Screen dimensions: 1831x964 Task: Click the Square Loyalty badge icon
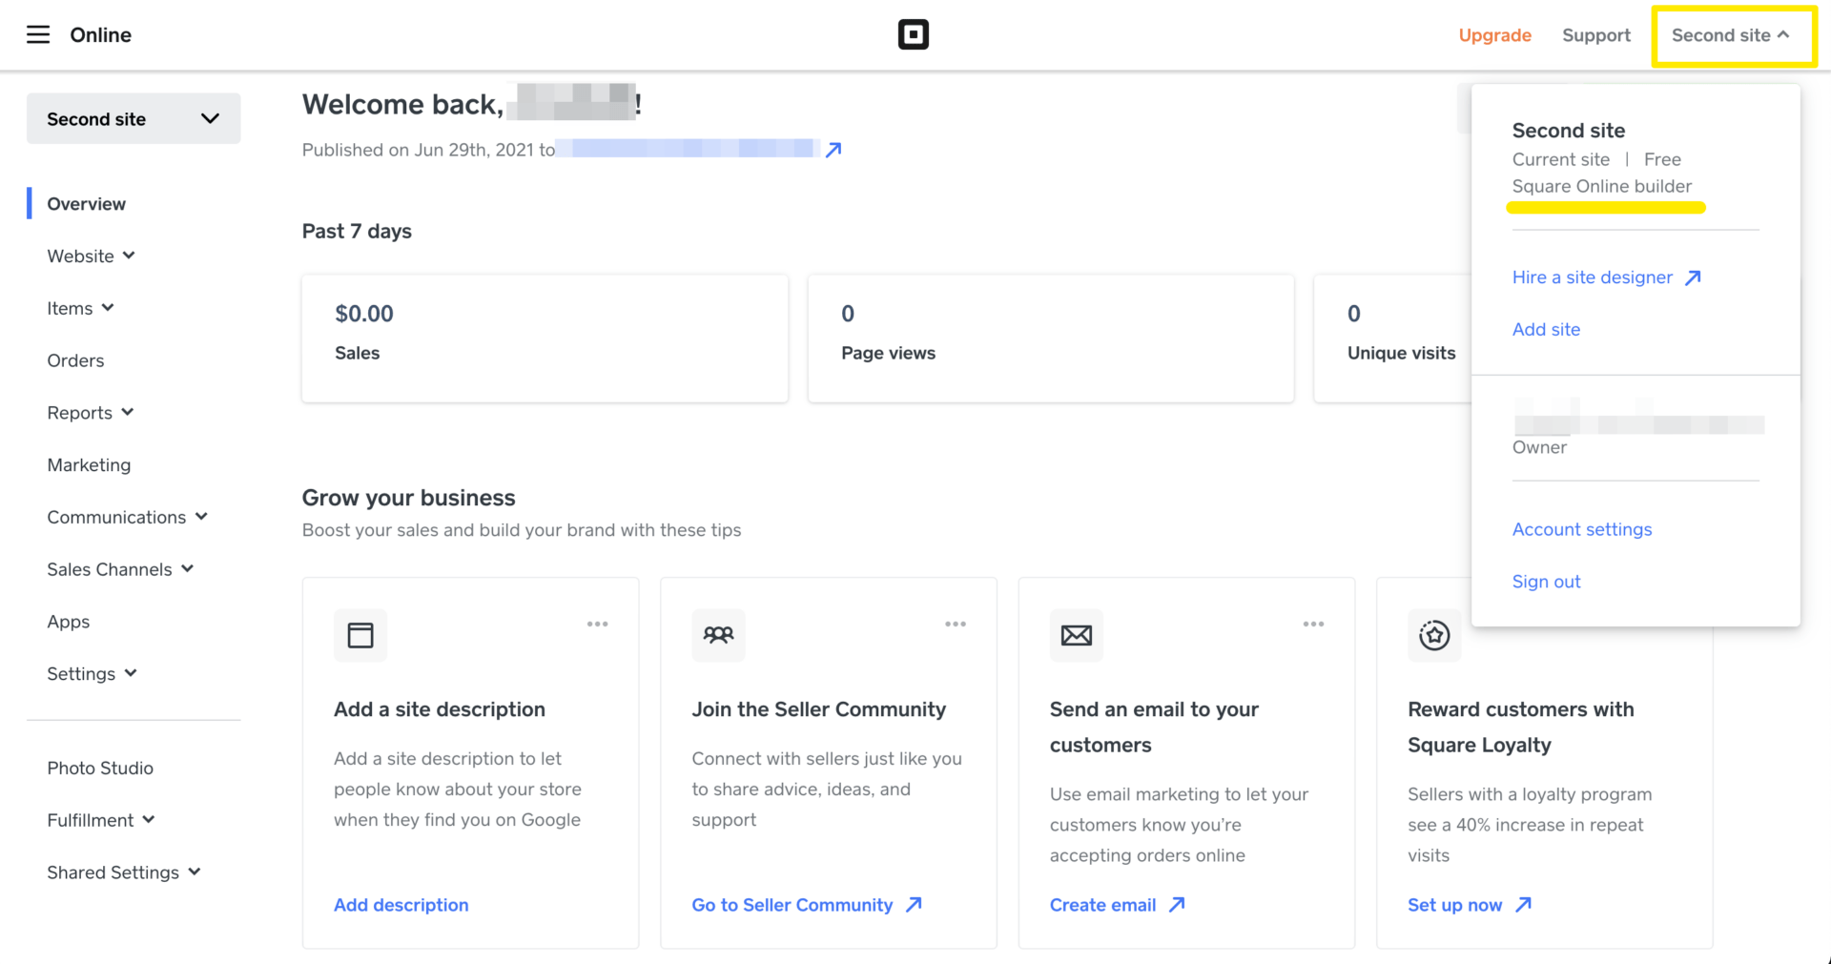coord(1434,635)
